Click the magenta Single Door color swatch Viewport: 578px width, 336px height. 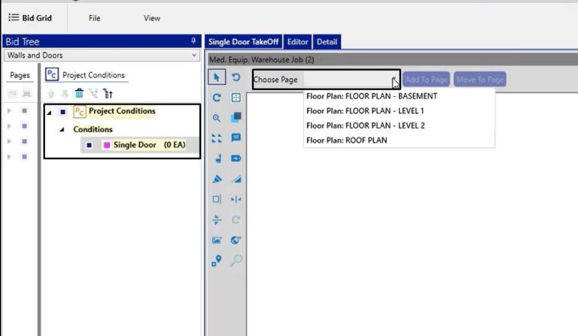107,145
